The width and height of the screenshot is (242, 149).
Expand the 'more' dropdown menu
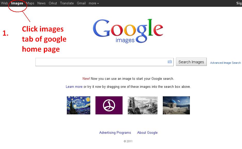(94, 3)
